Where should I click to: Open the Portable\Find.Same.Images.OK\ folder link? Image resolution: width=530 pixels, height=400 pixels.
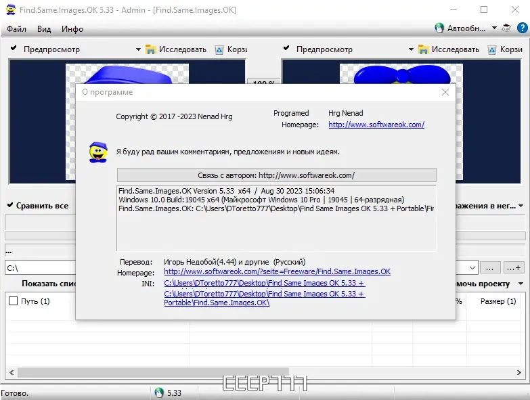tap(265, 298)
